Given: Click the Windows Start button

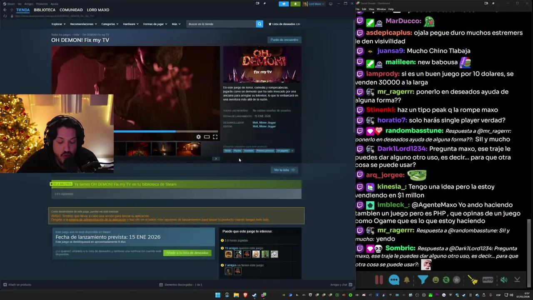Looking at the screenshot, I should [218, 295].
